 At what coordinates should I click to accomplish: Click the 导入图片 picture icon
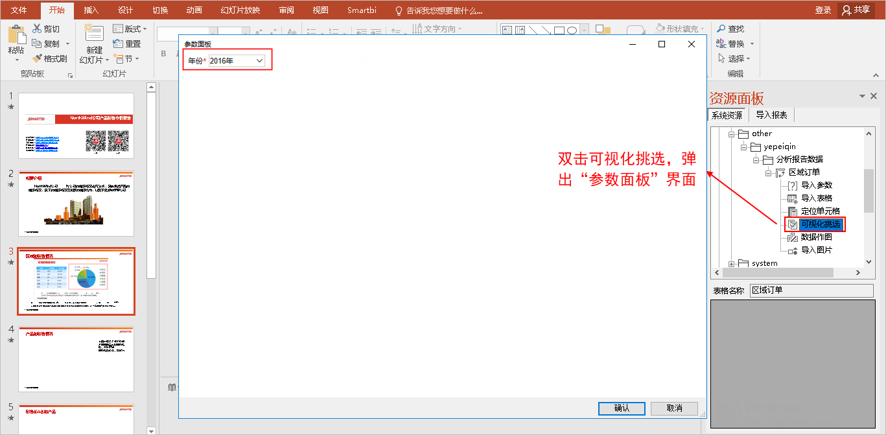[x=792, y=250]
